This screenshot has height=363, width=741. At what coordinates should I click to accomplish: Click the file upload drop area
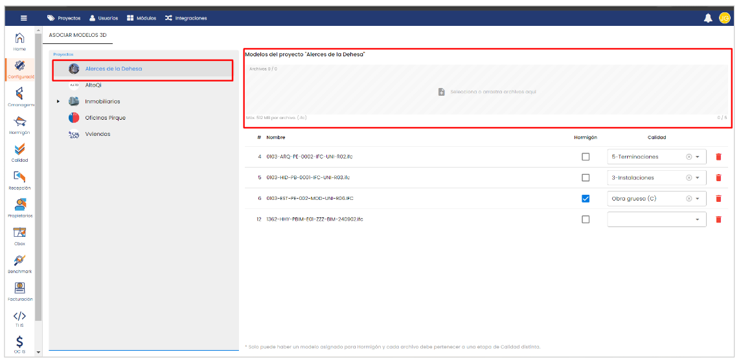(x=487, y=92)
